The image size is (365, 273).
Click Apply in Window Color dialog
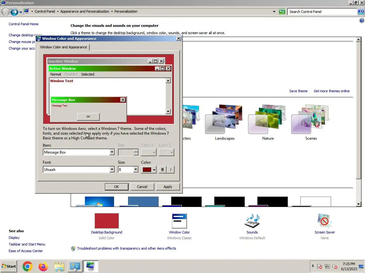coord(168,187)
